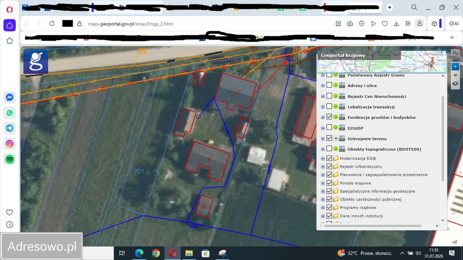The image size is (463, 260).
Task: Open WhatsApp sidebar icon
Action: [10, 113]
